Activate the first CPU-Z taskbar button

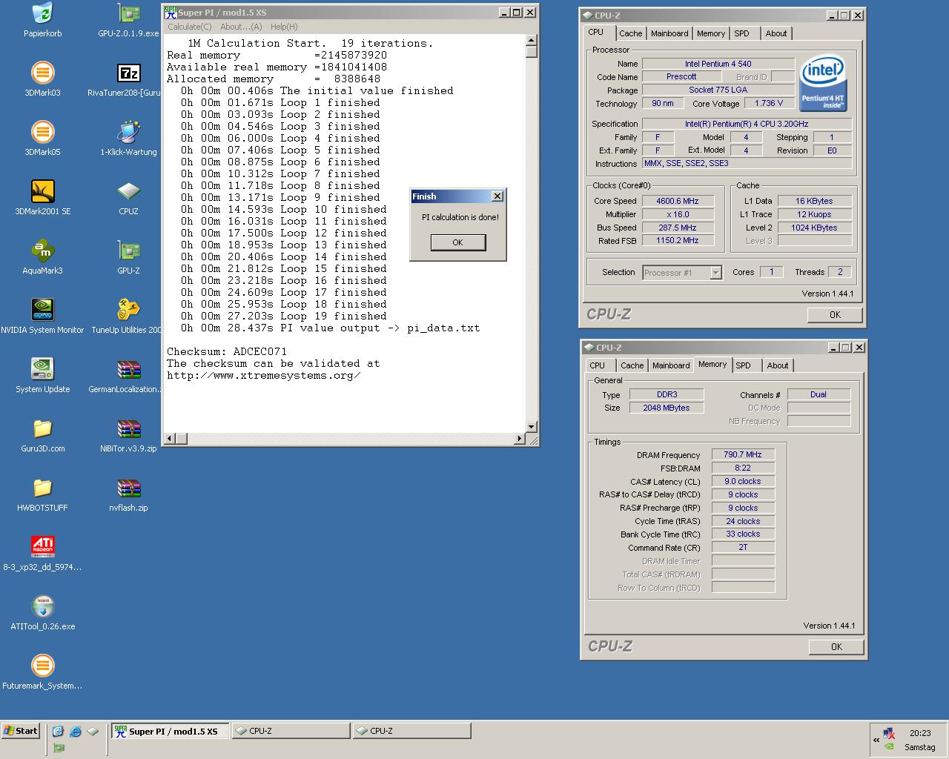coord(291,731)
